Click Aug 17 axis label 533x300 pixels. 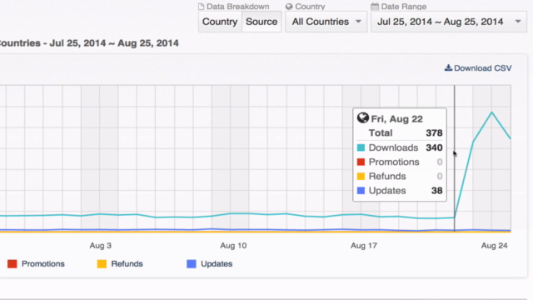click(x=364, y=246)
